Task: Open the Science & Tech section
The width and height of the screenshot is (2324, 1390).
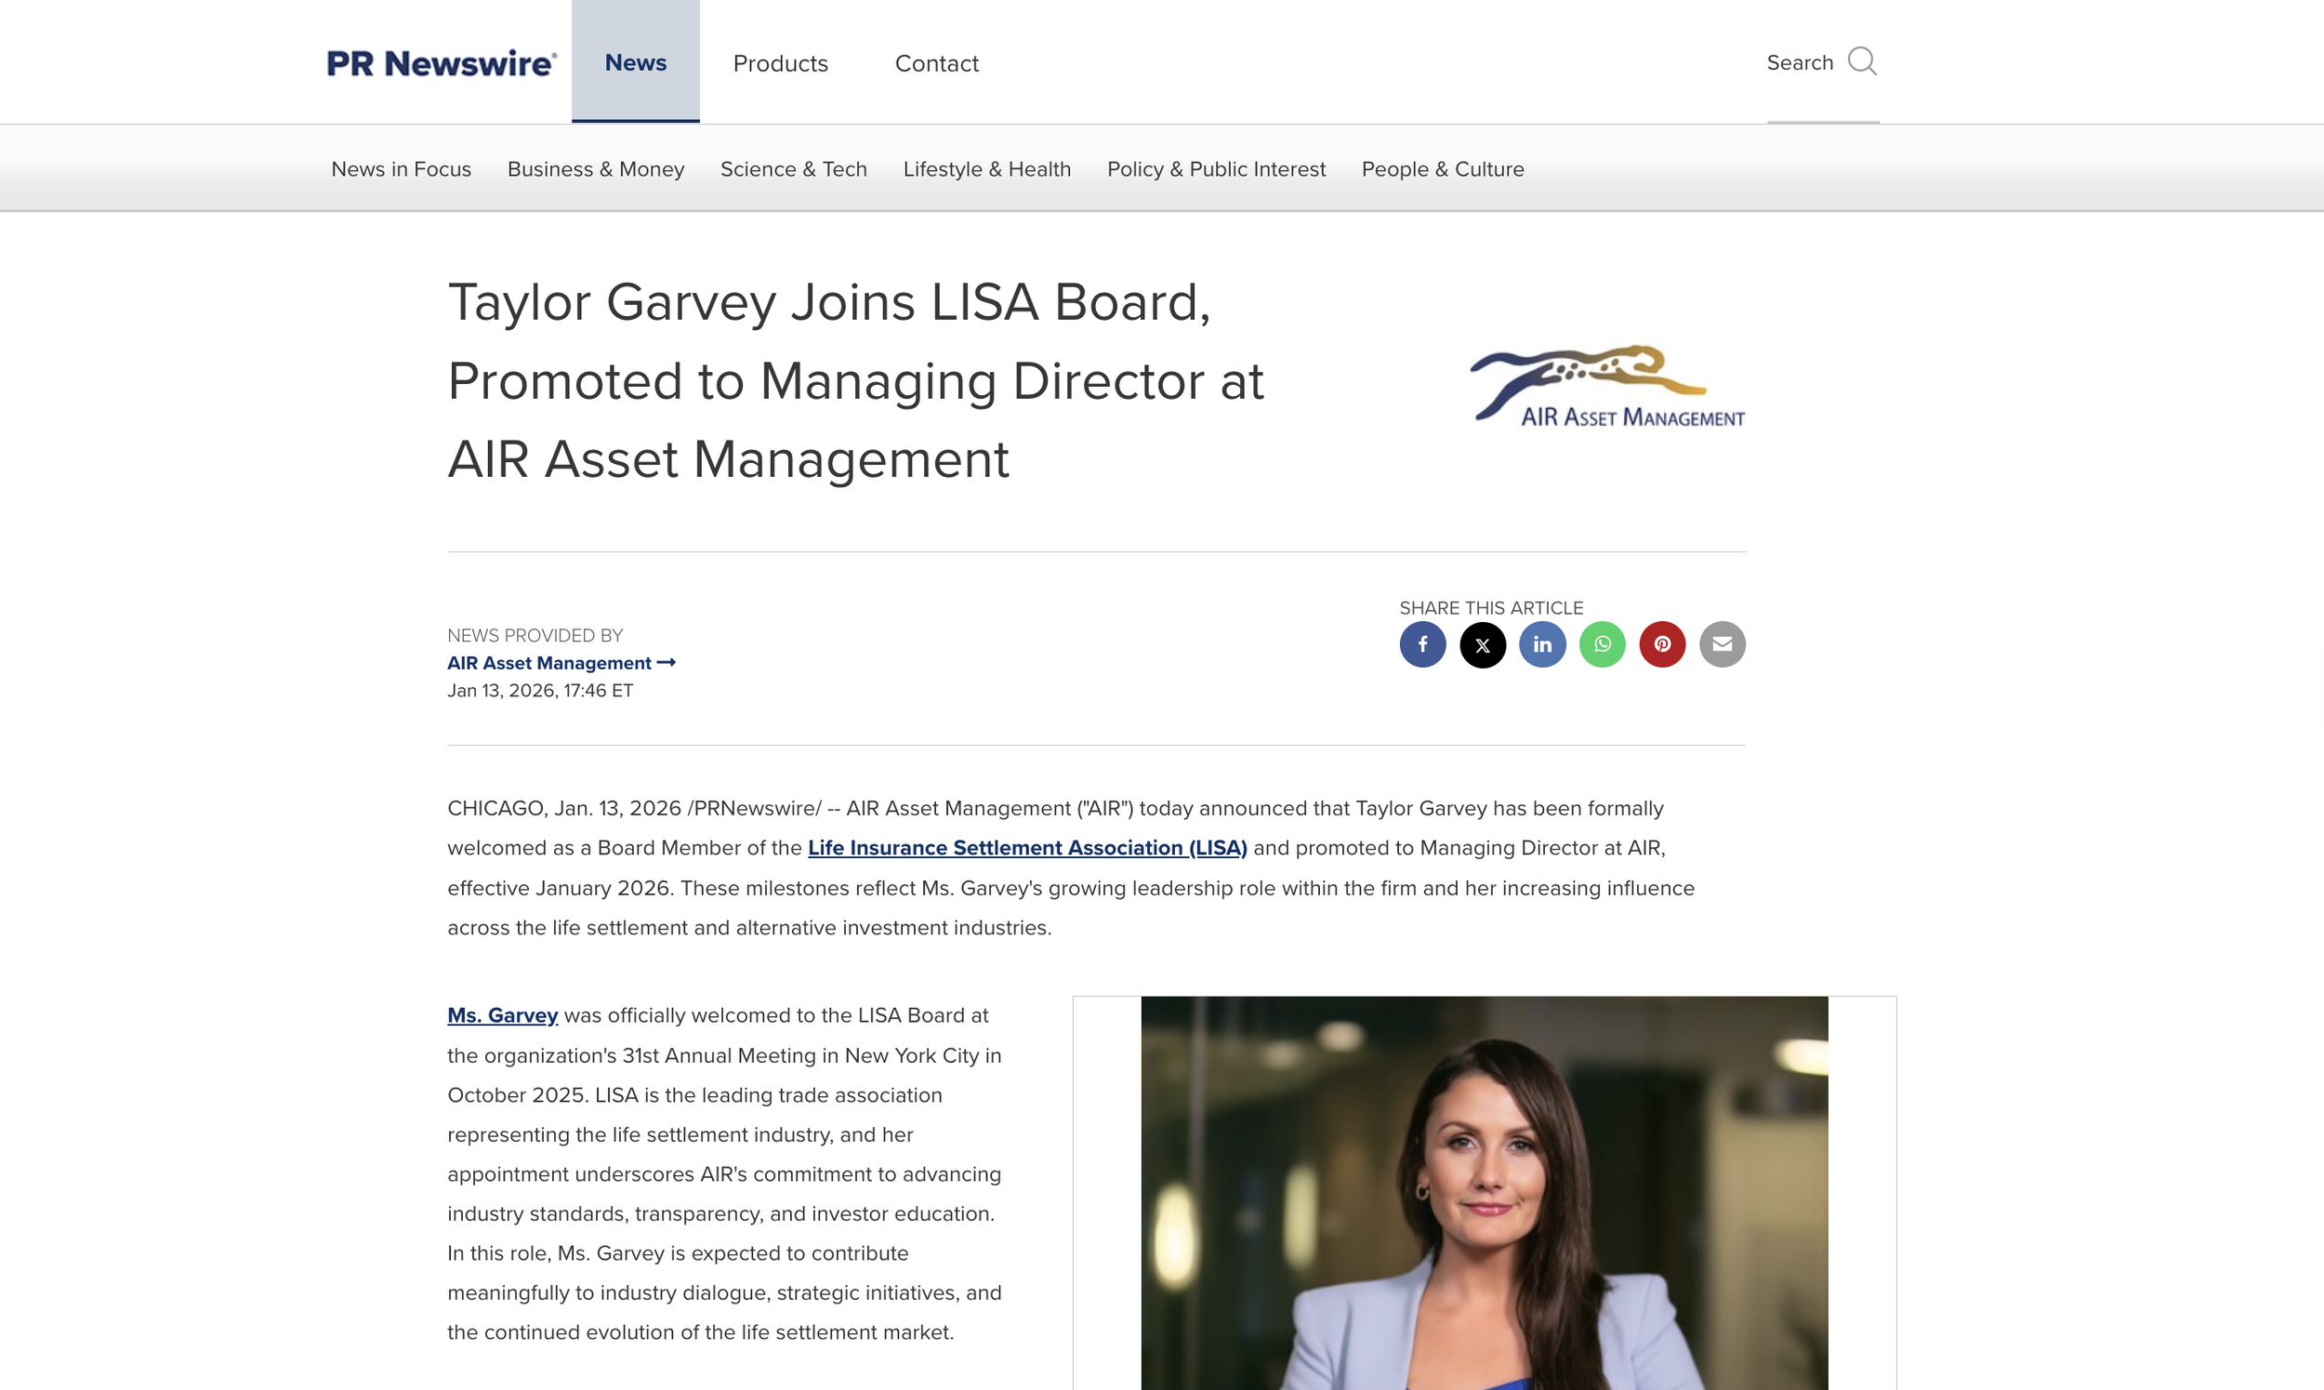Action: pyautogui.click(x=793, y=168)
